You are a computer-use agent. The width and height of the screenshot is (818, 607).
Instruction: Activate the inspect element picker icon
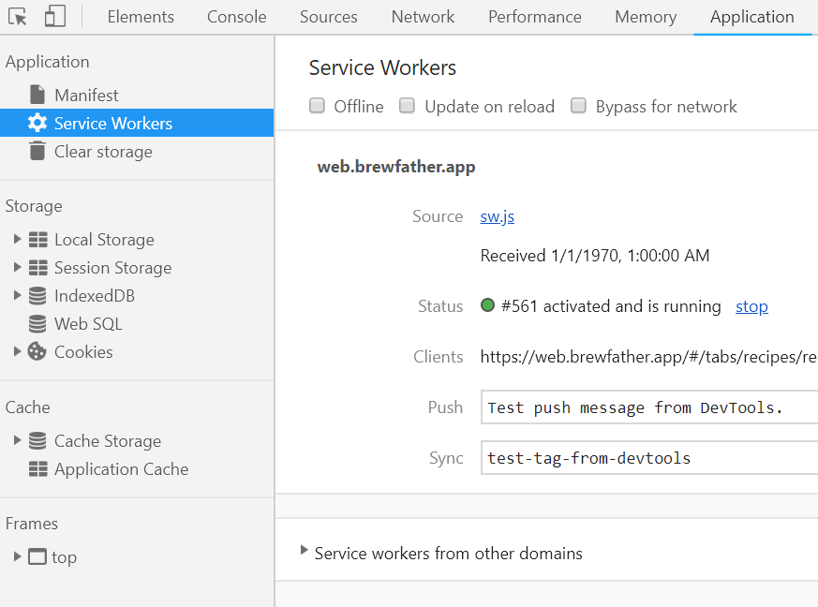pos(18,17)
